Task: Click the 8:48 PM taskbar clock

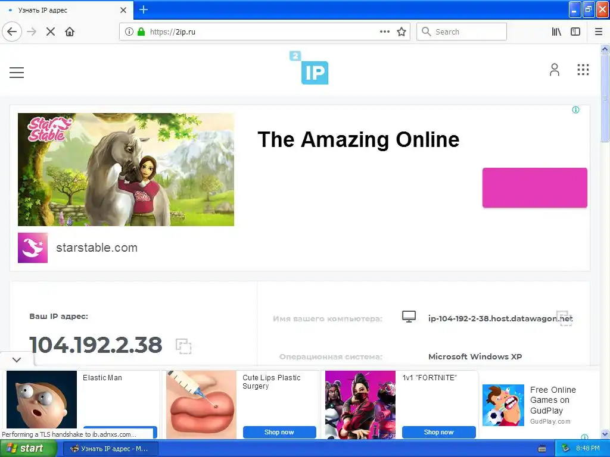Action: 588,449
